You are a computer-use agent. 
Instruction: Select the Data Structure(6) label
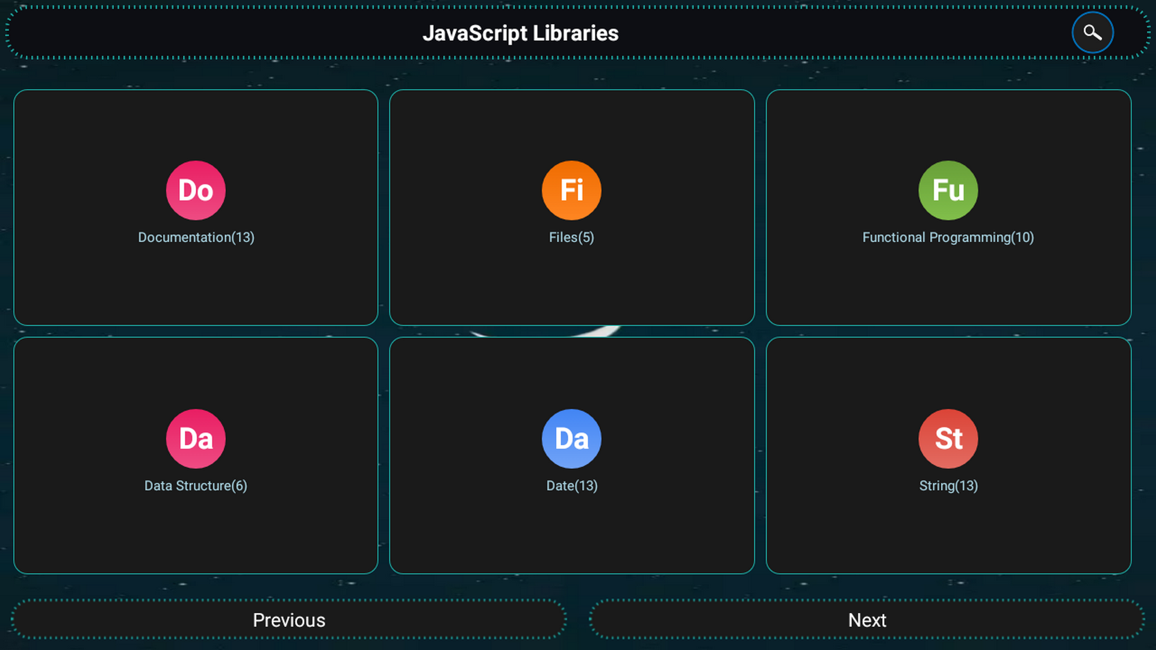[196, 486]
